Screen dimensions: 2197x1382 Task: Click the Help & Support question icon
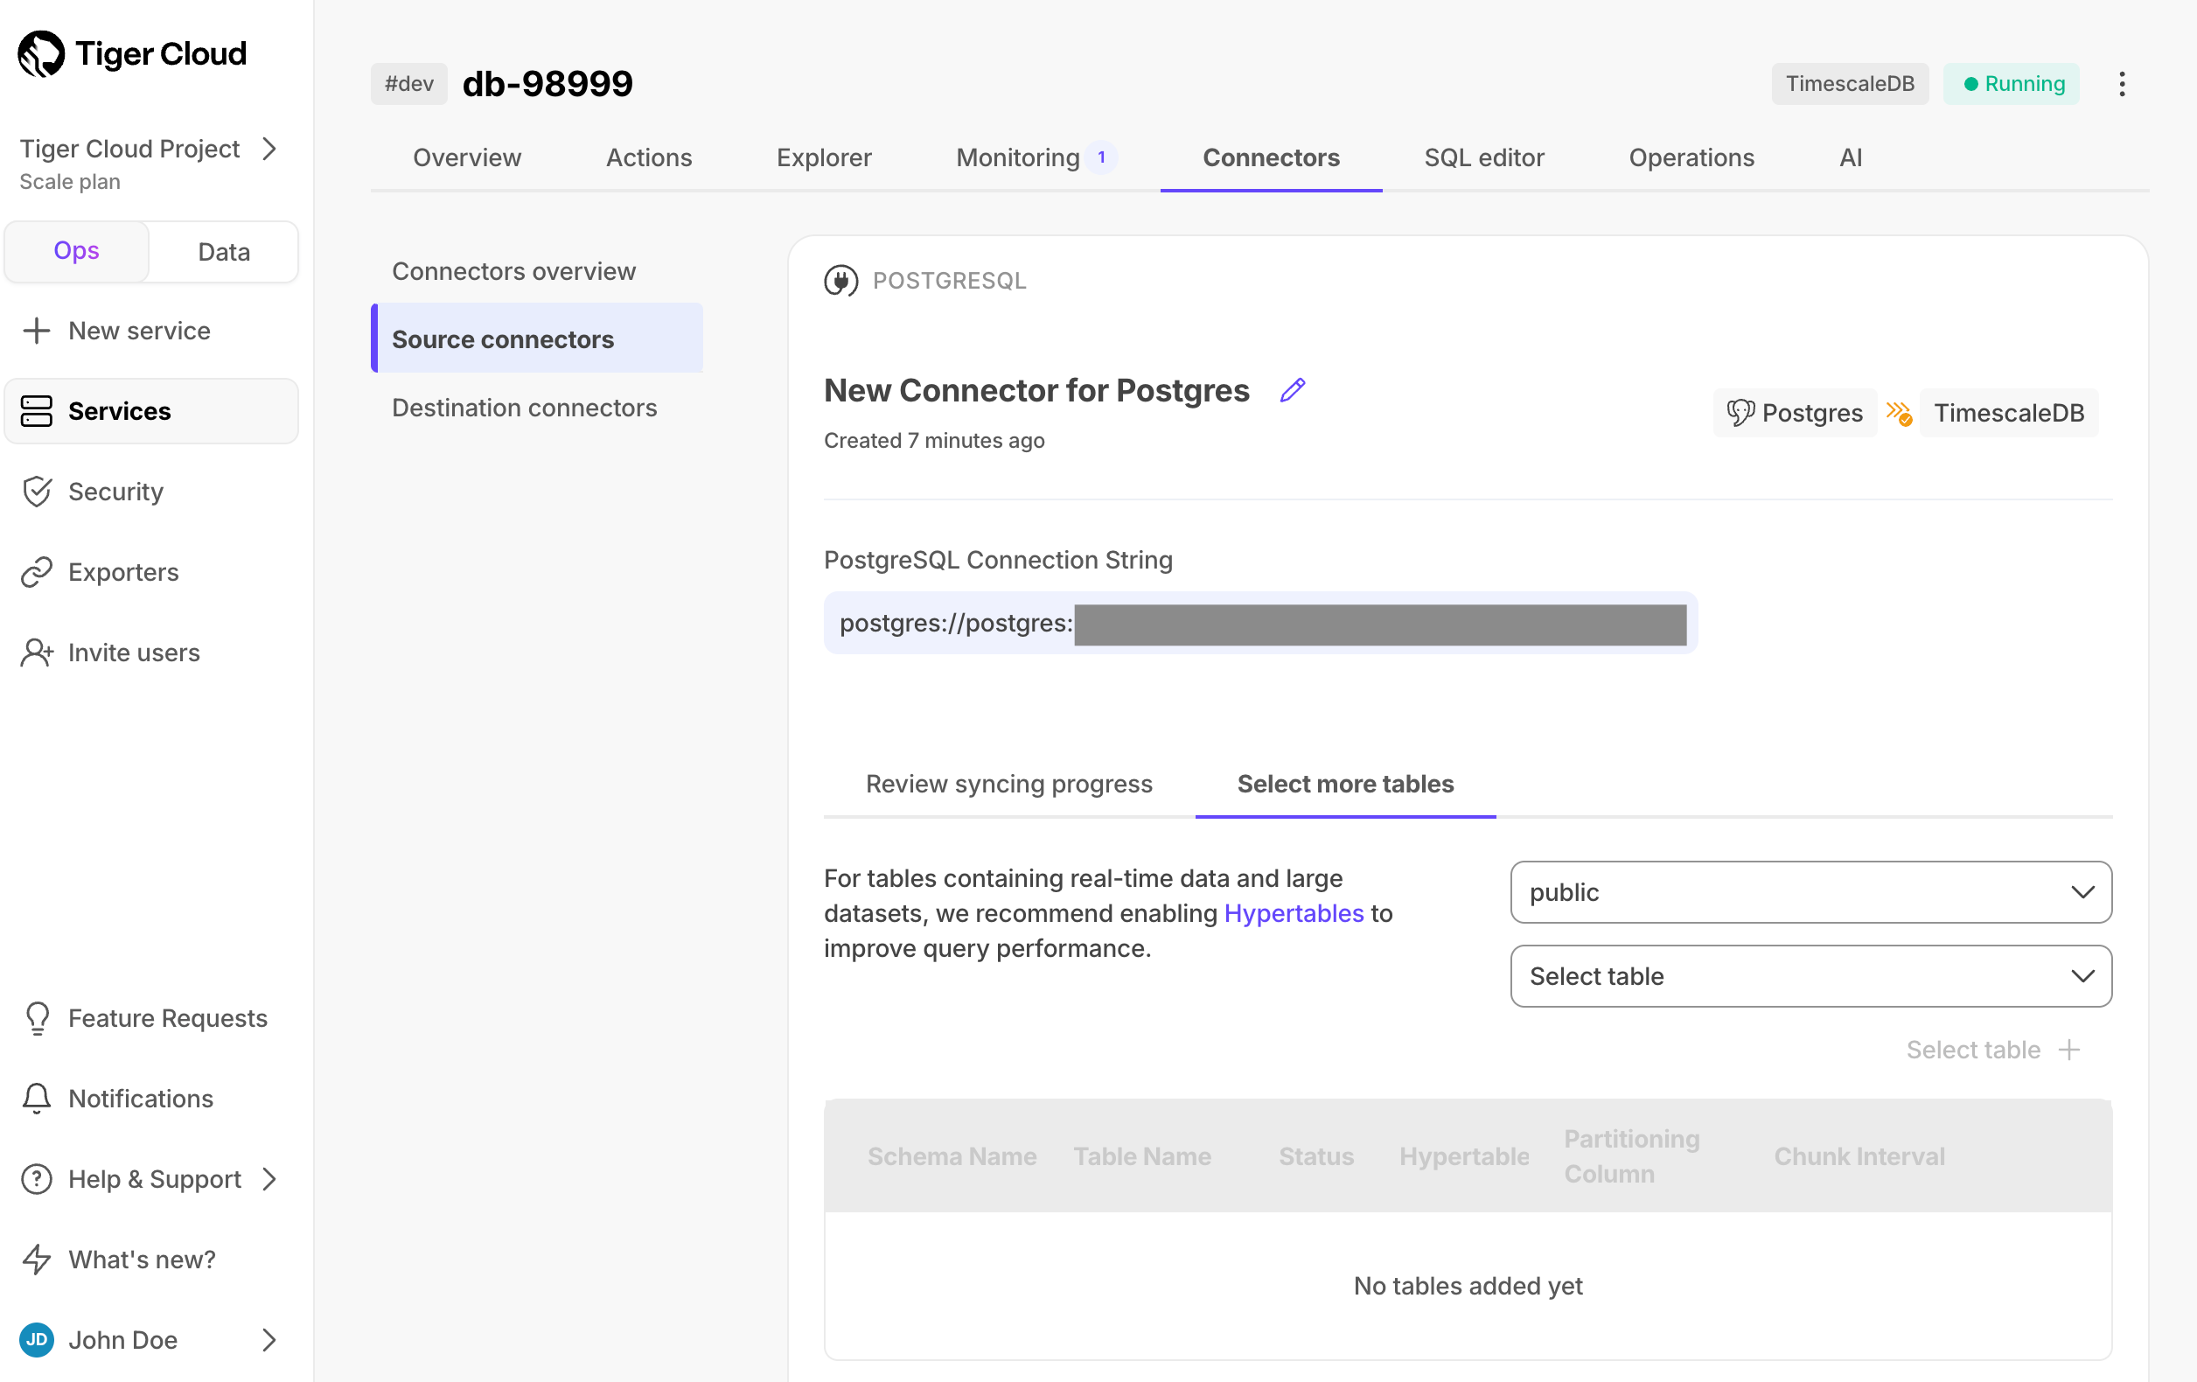click(x=37, y=1178)
